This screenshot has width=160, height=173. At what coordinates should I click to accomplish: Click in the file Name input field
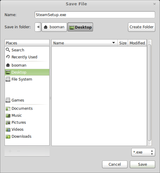pos(95,15)
